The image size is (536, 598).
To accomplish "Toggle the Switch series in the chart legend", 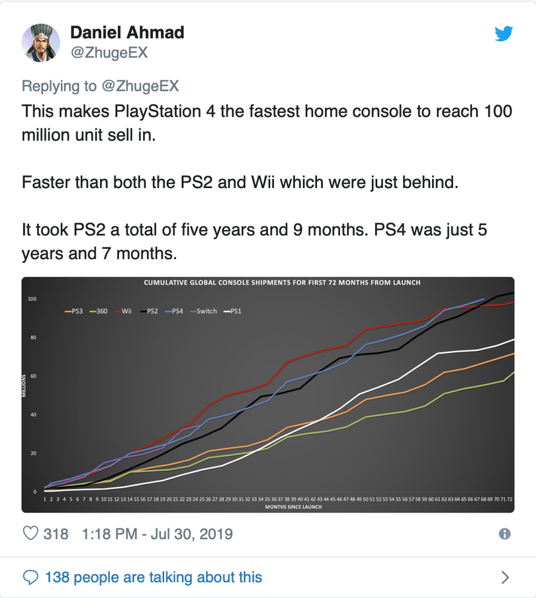I will coord(206,310).
